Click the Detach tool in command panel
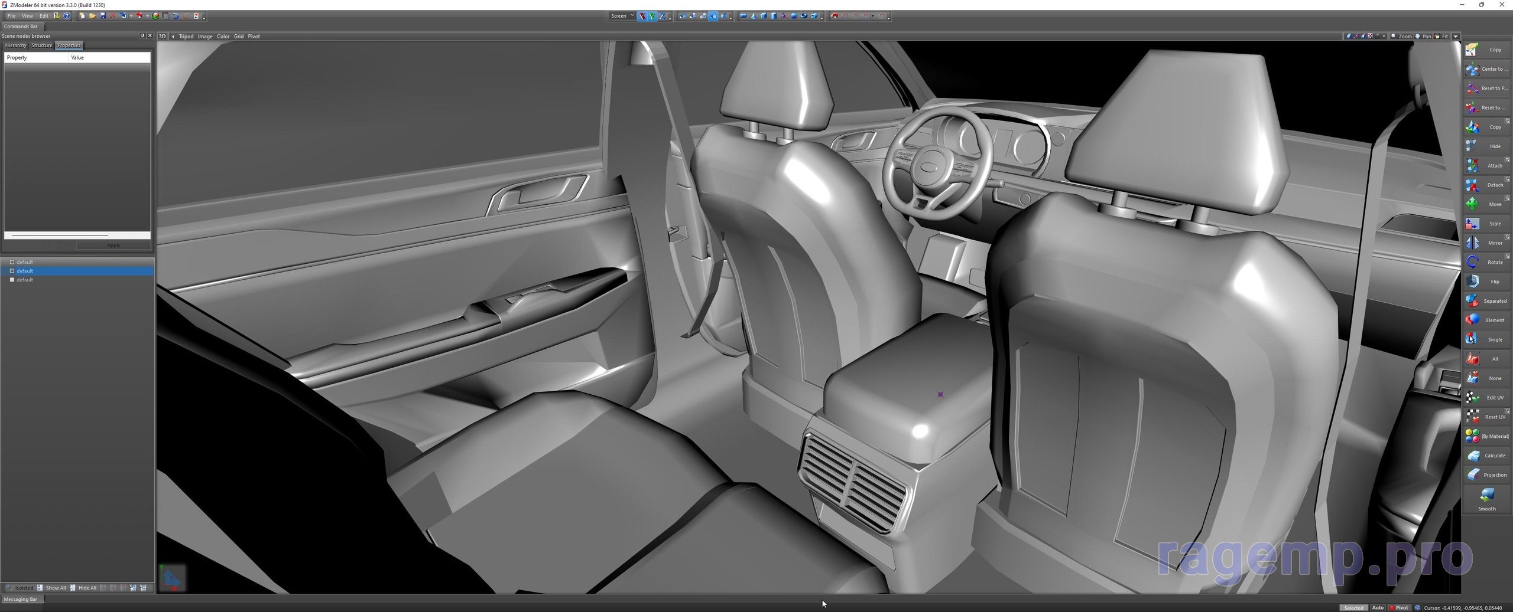1513x612 pixels. click(1486, 185)
